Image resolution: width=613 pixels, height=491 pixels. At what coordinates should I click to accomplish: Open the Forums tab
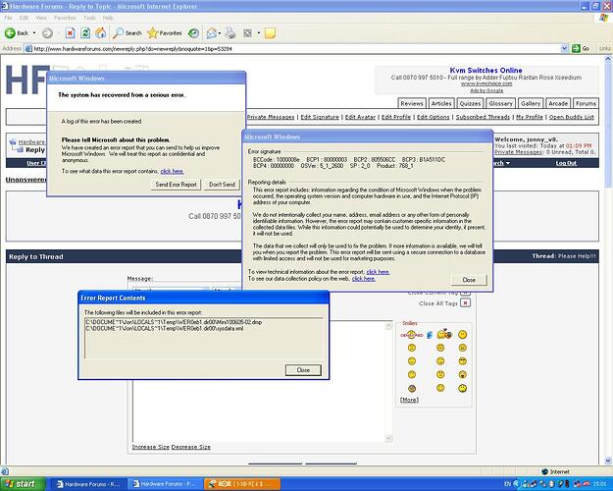pos(586,103)
